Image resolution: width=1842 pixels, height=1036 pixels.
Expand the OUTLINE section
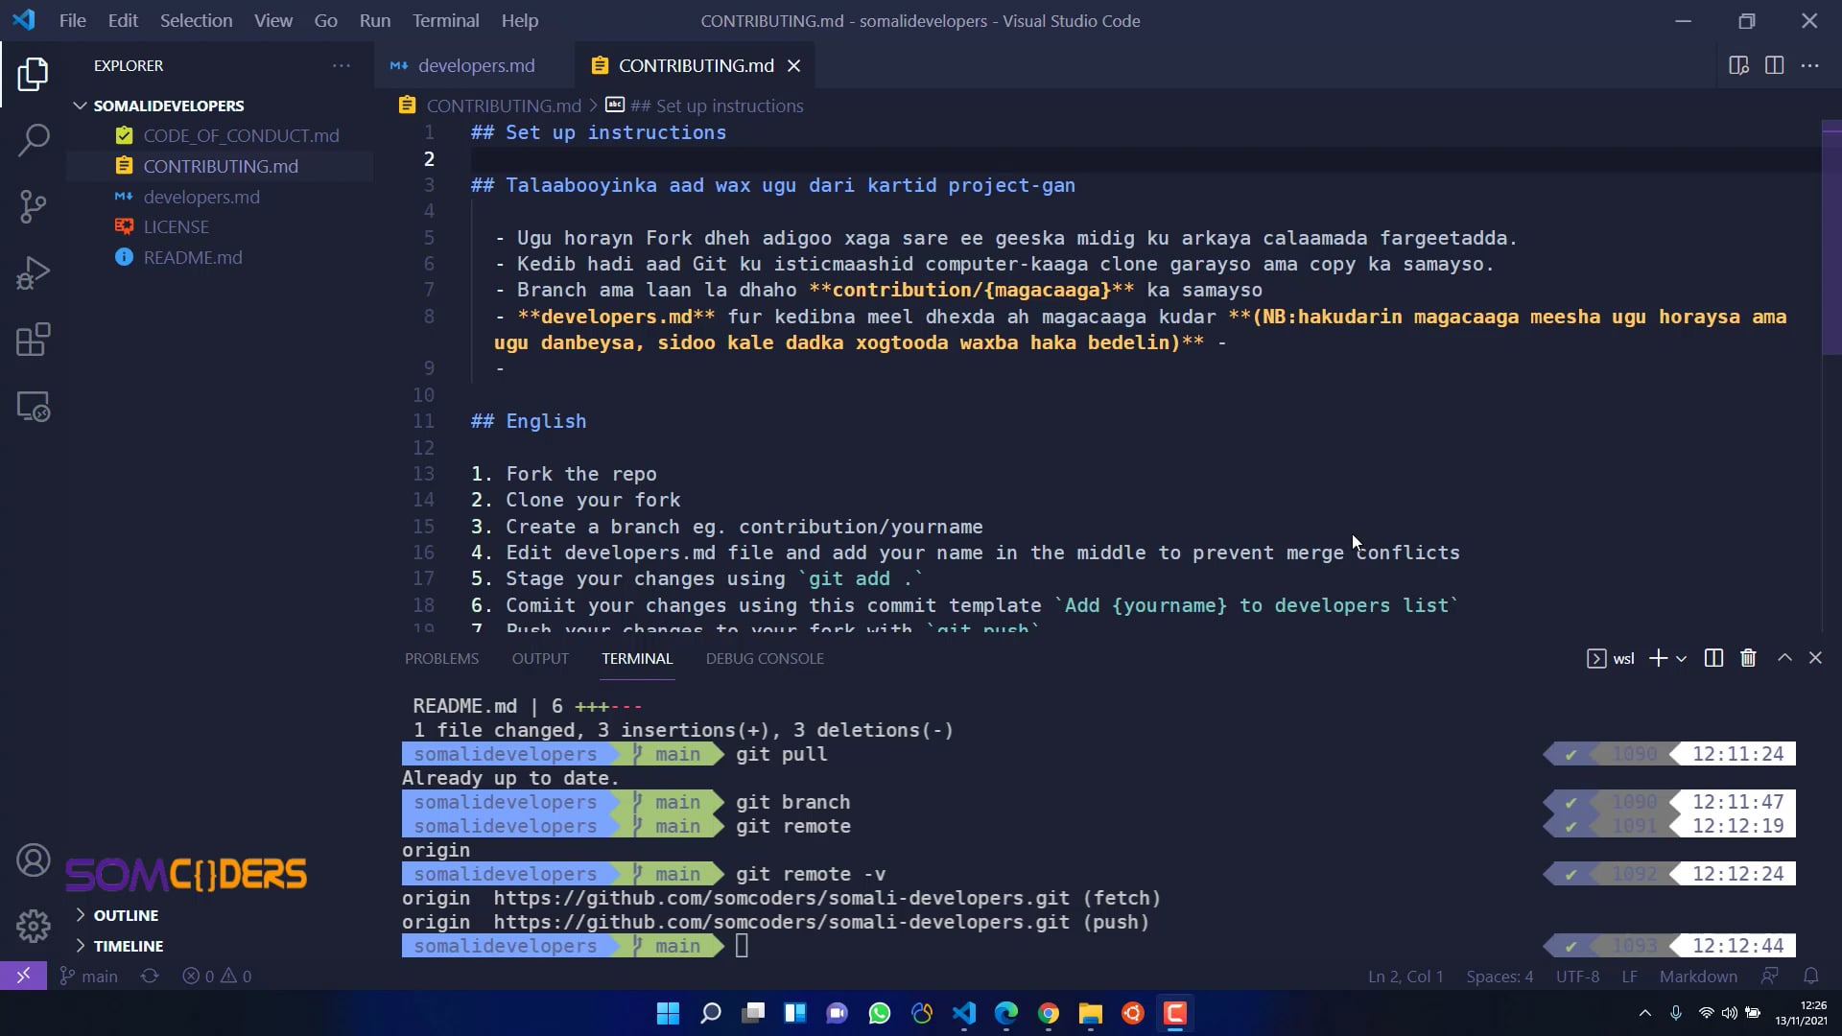[82, 914]
